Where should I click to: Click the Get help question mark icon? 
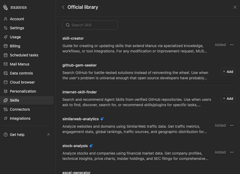[x=6, y=135]
